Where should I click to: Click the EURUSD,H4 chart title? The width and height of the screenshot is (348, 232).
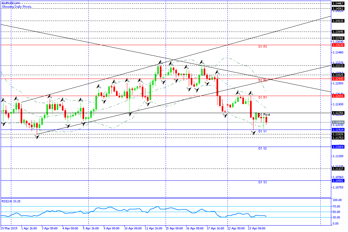(11, 3)
